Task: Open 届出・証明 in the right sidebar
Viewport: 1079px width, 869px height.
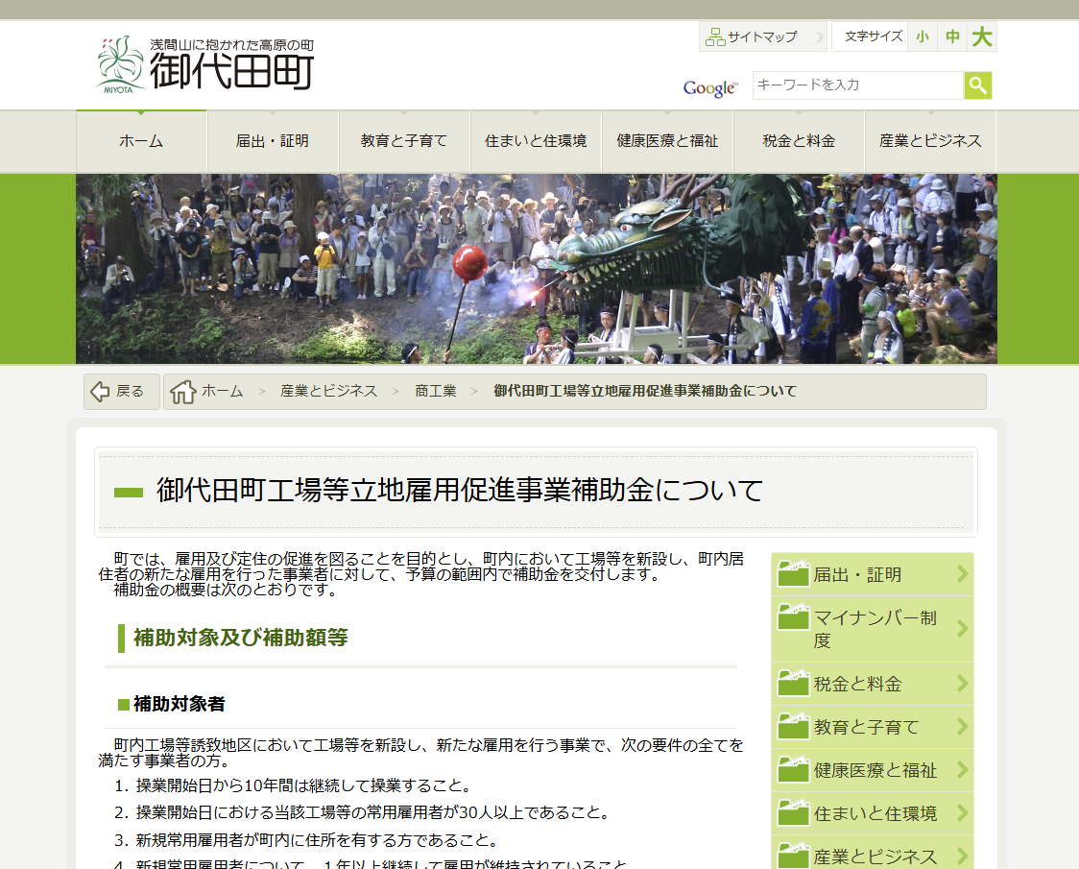Action: click(873, 574)
